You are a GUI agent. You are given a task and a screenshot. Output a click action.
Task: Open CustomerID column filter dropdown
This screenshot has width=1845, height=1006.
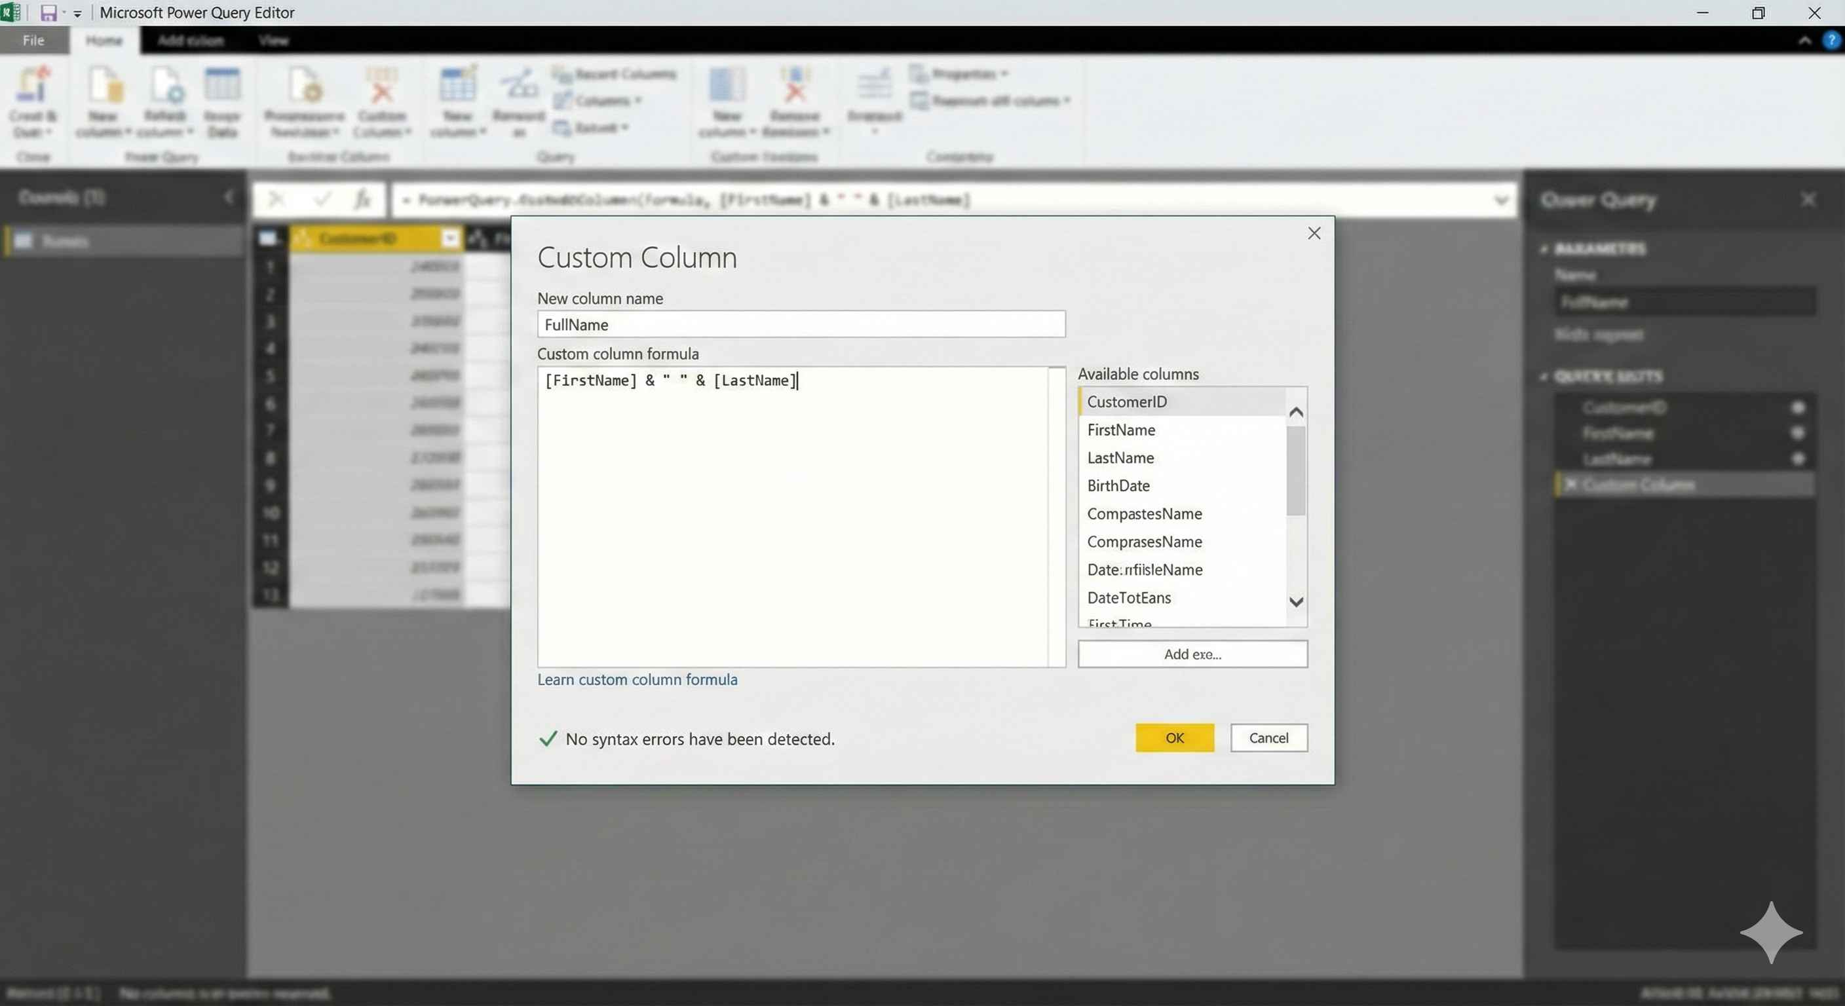[450, 238]
